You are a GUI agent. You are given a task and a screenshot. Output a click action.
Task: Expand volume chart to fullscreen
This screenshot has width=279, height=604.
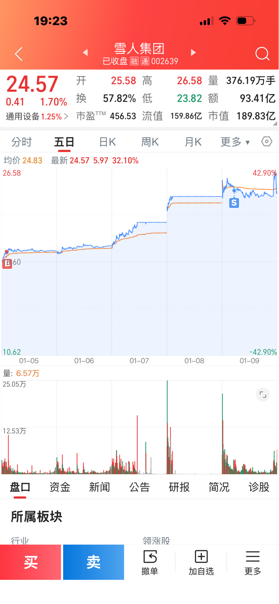[263, 395]
